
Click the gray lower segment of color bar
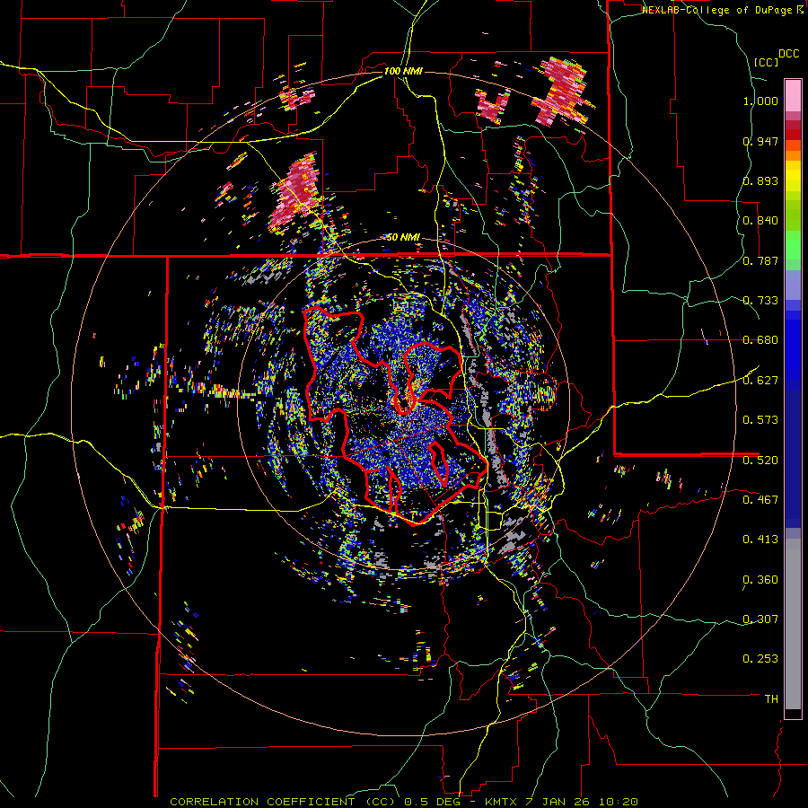coord(793,624)
